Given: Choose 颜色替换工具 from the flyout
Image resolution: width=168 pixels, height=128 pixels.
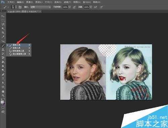Looking at the screenshot, I should (18, 51).
